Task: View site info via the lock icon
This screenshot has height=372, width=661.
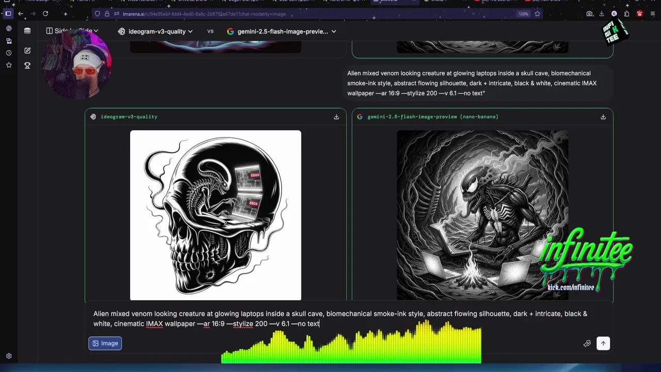Action: (x=107, y=14)
